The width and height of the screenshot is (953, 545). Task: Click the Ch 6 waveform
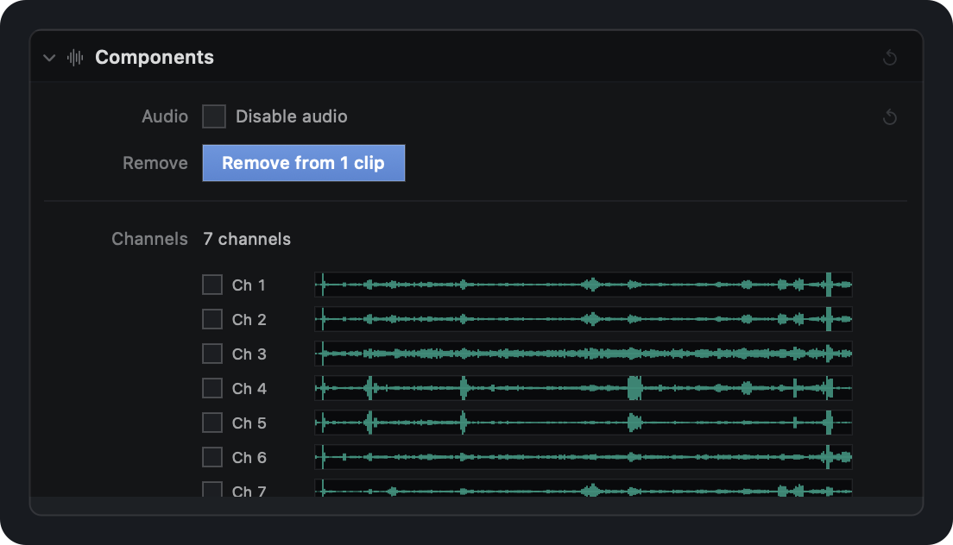click(583, 458)
